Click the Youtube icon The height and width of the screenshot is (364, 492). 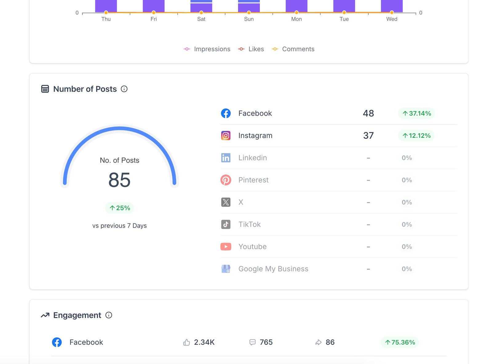(226, 246)
